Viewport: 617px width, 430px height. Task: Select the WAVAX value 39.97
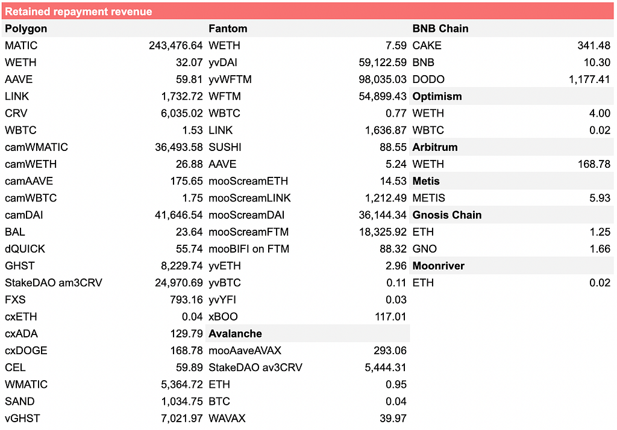(393, 419)
